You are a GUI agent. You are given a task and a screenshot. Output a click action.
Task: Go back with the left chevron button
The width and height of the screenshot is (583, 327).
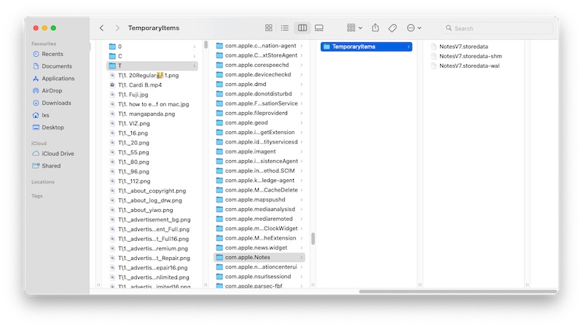coord(101,28)
